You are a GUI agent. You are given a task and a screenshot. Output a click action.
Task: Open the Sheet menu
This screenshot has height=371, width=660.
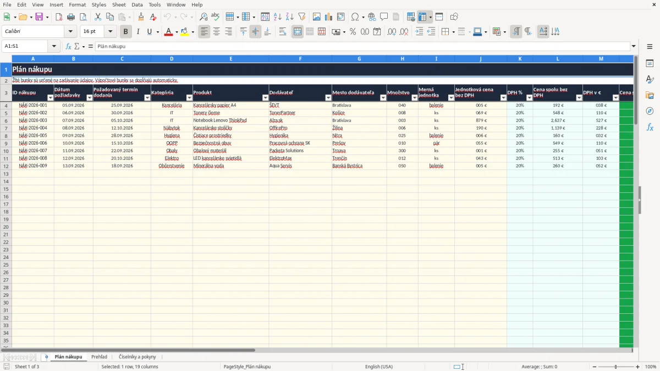119,4
